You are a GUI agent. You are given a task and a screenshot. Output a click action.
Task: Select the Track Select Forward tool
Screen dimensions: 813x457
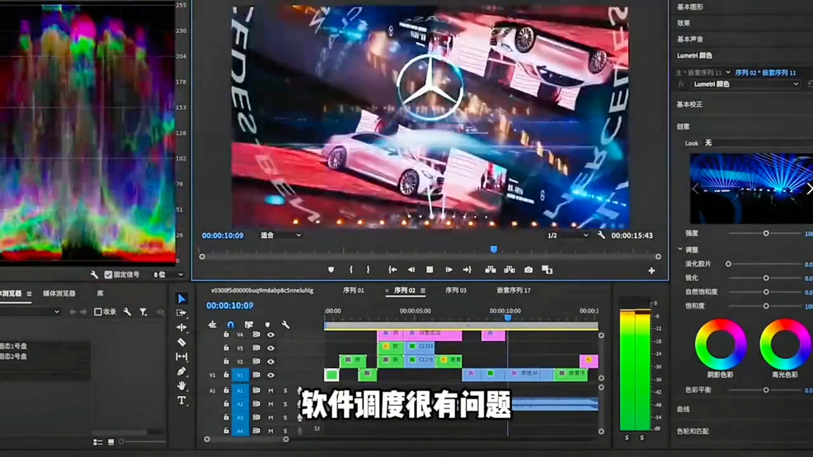(182, 313)
